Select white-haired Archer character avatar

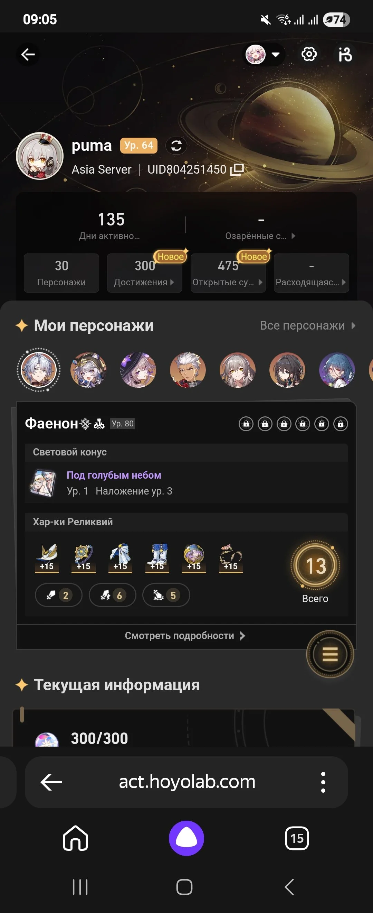188,370
